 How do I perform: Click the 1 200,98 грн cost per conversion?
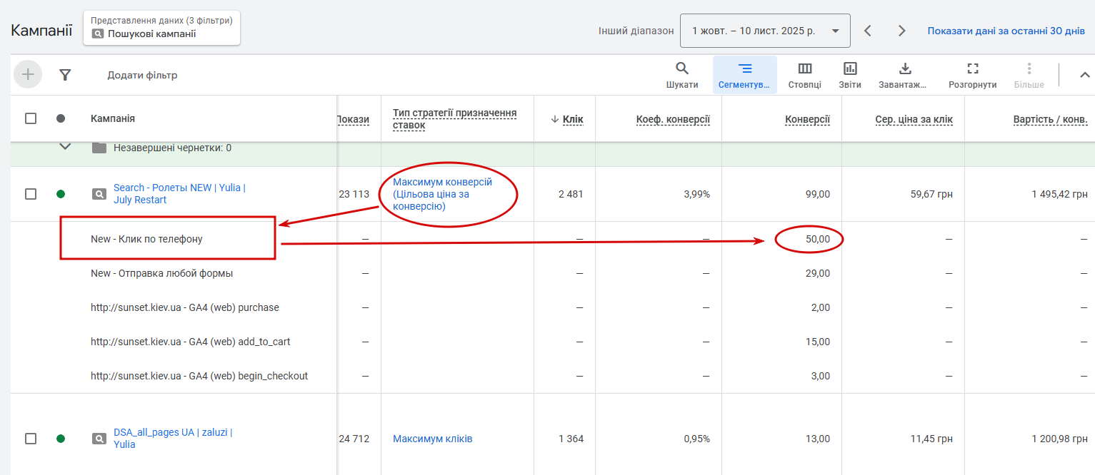pyautogui.click(x=1059, y=439)
